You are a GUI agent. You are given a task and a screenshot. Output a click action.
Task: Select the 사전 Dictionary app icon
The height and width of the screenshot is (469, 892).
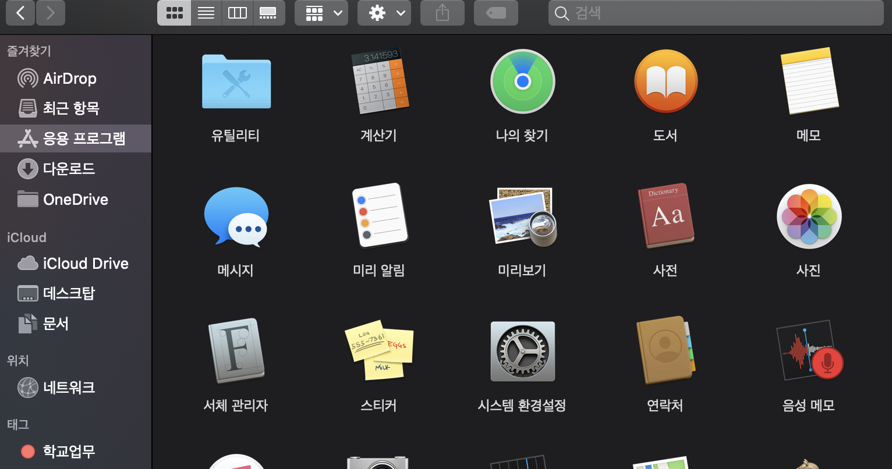(666, 216)
